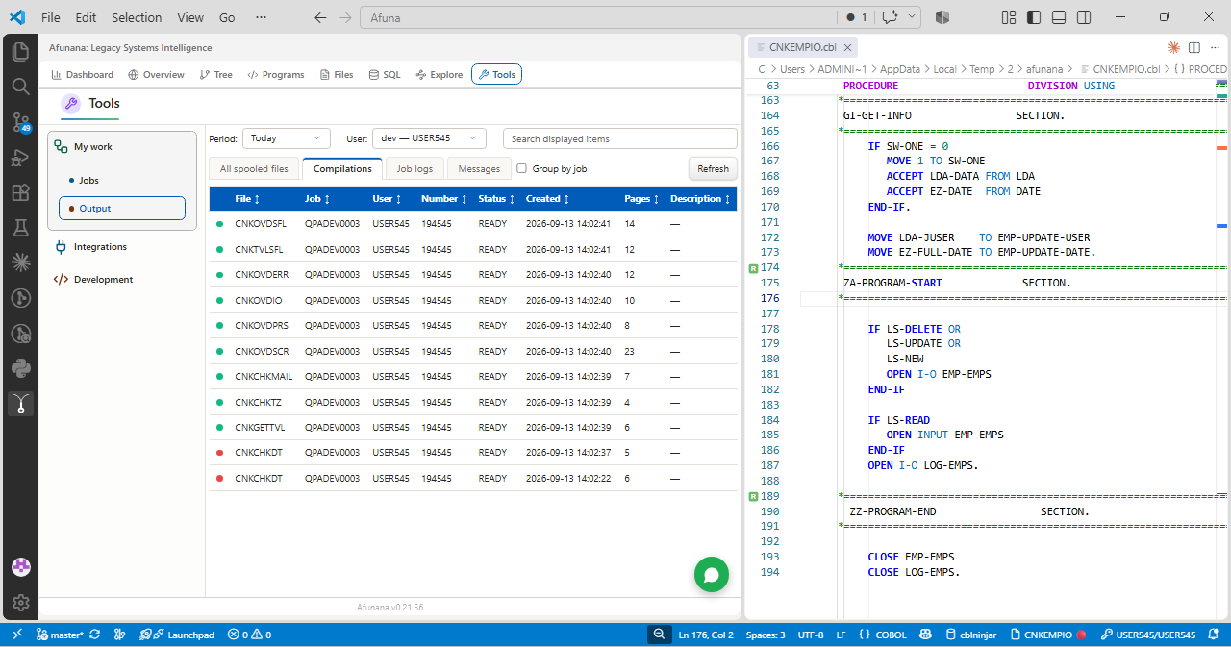This screenshot has width=1231, height=647.
Task: Open the Testing flask view
Action: 20,228
